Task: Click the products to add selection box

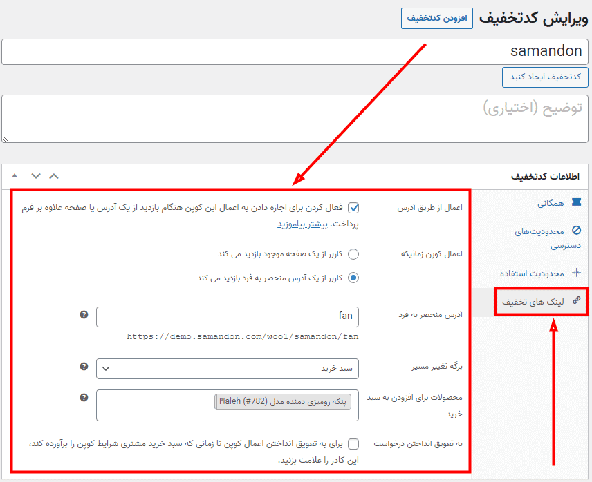Action: (228, 405)
